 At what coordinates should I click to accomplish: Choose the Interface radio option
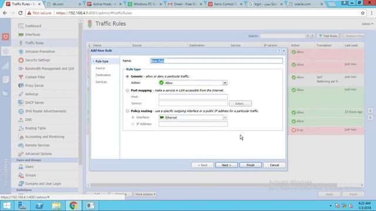coord(133,117)
